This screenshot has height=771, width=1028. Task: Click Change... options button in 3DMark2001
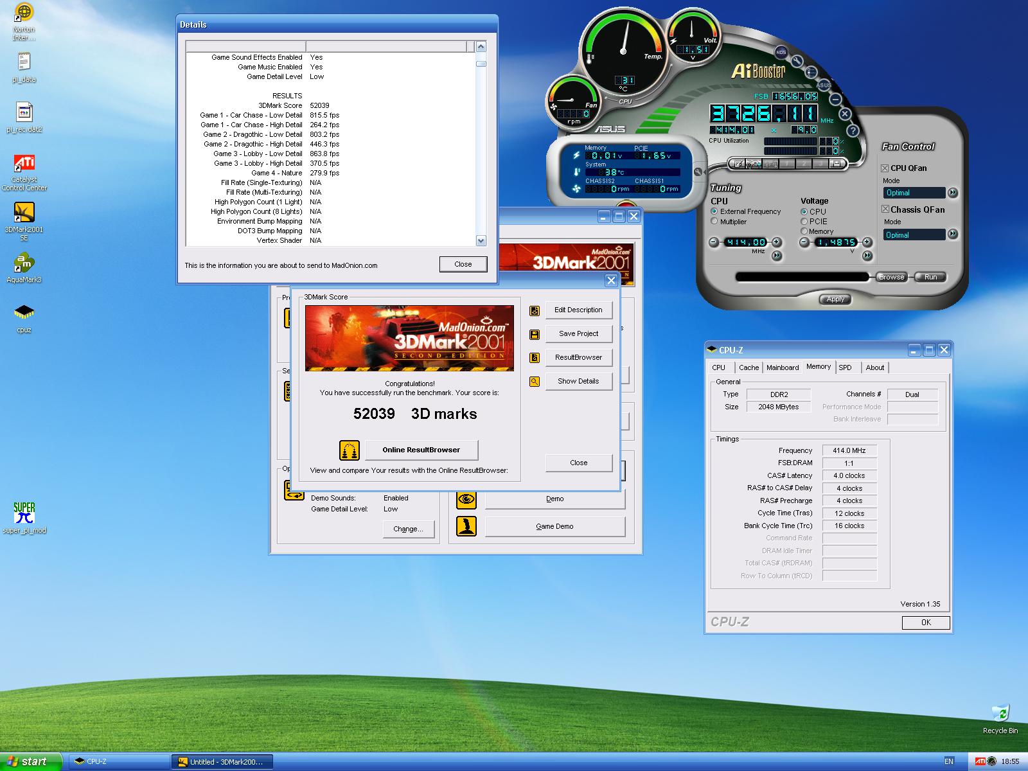pyautogui.click(x=408, y=529)
